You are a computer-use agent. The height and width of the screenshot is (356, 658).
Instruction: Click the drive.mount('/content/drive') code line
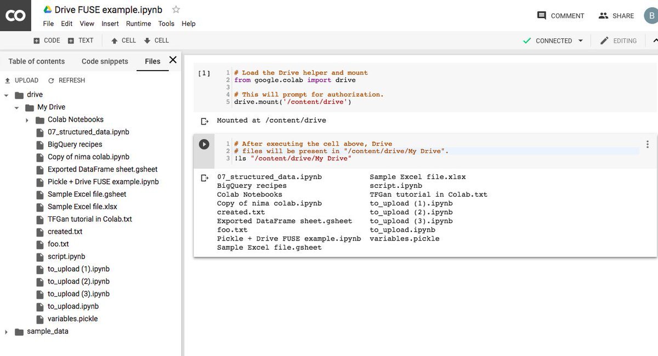click(293, 101)
